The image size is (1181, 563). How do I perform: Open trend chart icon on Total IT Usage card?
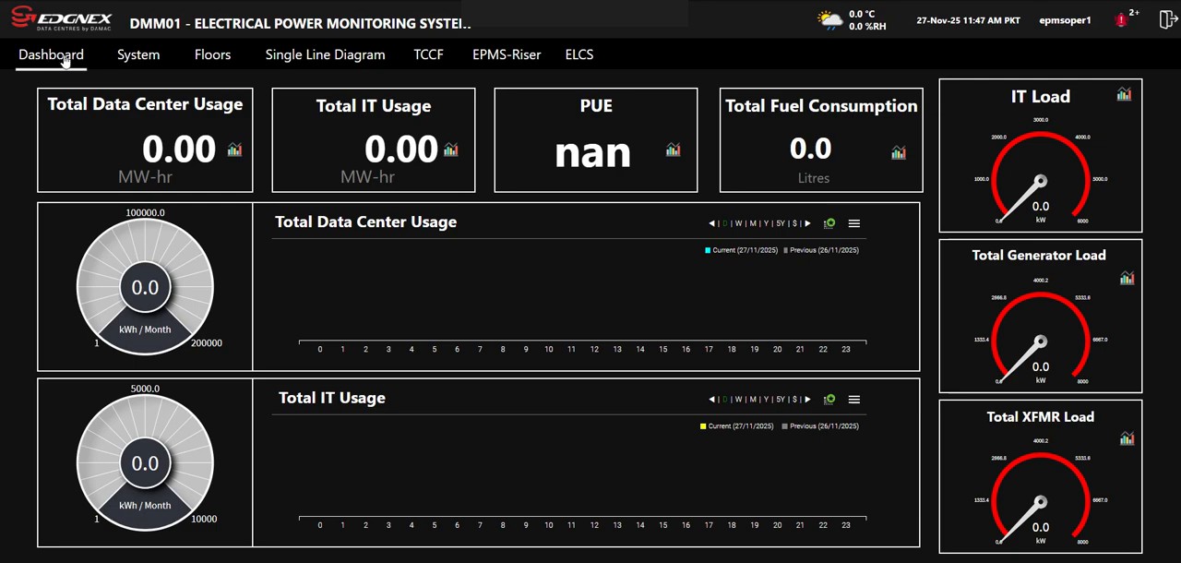click(451, 150)
